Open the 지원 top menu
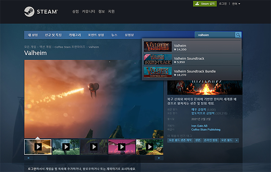This screenshot has height=172, width=271. tap(111, 11)
